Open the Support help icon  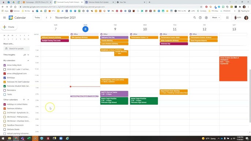tap(200, 18)
